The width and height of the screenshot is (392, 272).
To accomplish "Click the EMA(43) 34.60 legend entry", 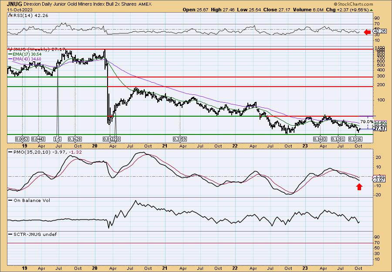I will (x=27, y=59).
